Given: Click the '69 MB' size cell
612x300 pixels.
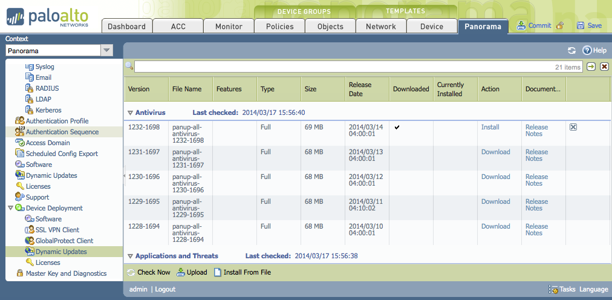Looking at the screenshot, I should [314, 127].
